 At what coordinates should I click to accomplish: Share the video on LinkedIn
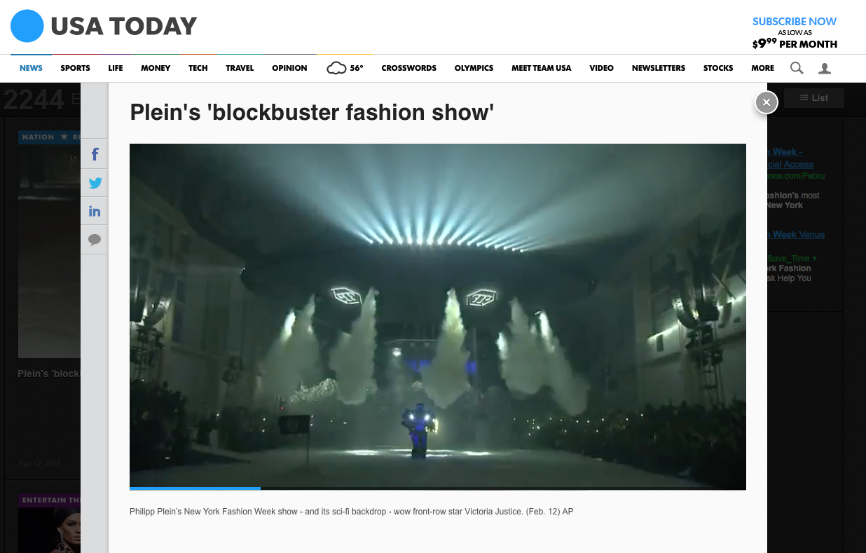pyautogui.click(x=95, y=211)
